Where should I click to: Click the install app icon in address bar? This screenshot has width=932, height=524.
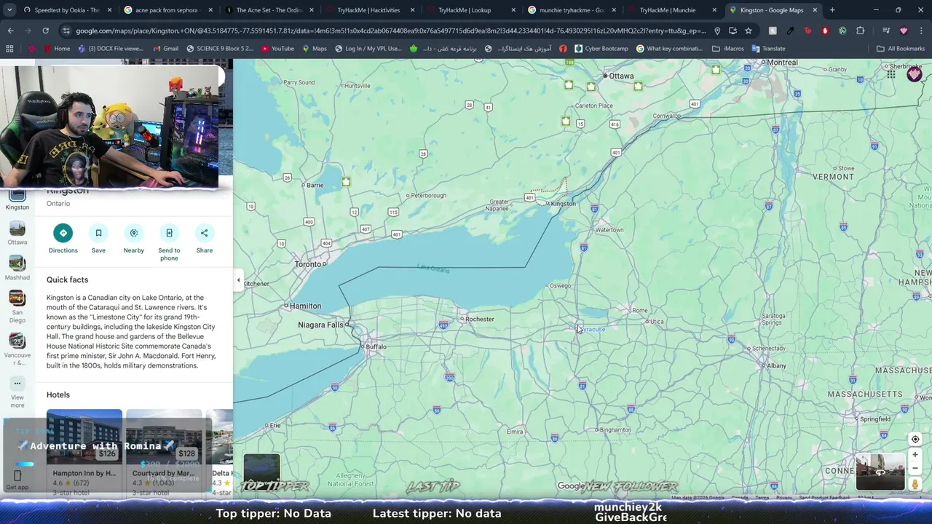click(x=732, y=31)
